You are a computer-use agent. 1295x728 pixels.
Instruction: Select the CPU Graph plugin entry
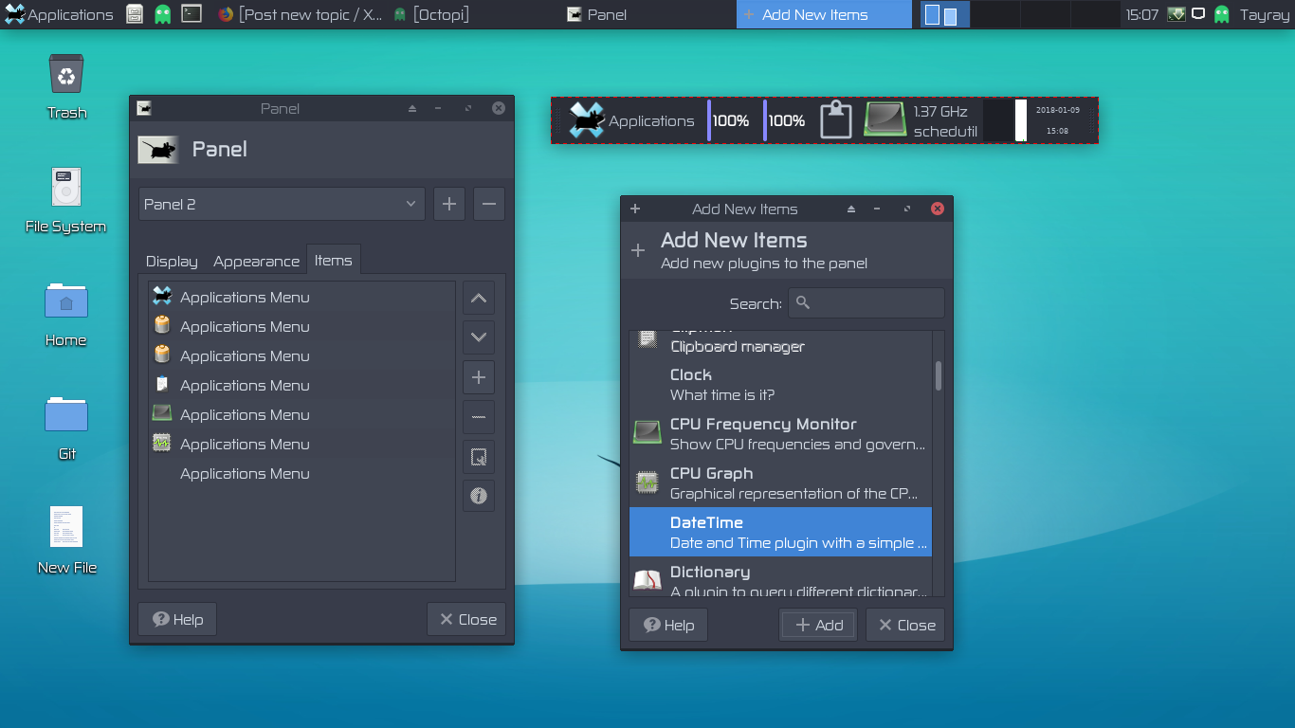point(781,483)
